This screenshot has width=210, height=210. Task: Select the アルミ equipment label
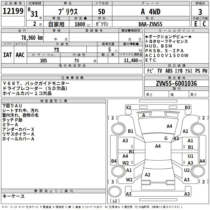coord(188,71)
